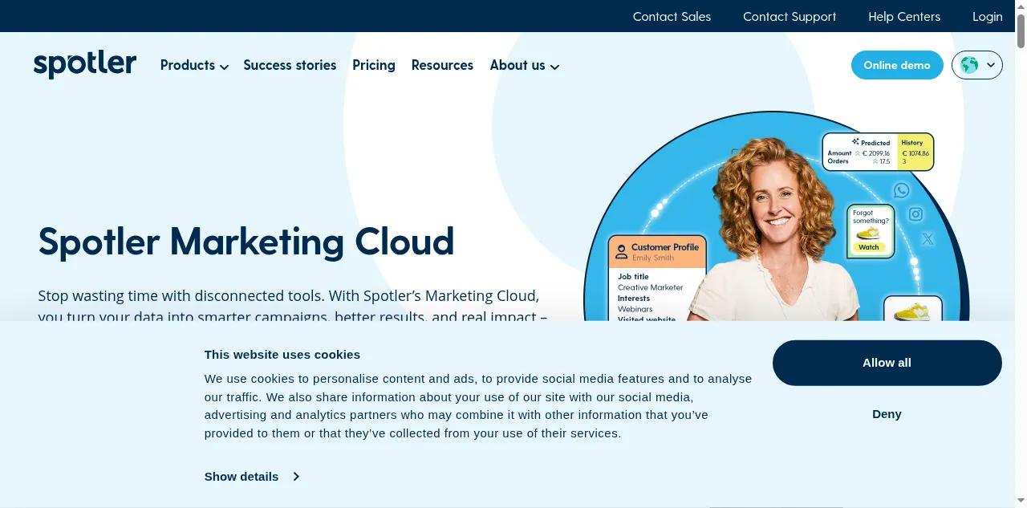Click the Customer Profile person icon

621,252
